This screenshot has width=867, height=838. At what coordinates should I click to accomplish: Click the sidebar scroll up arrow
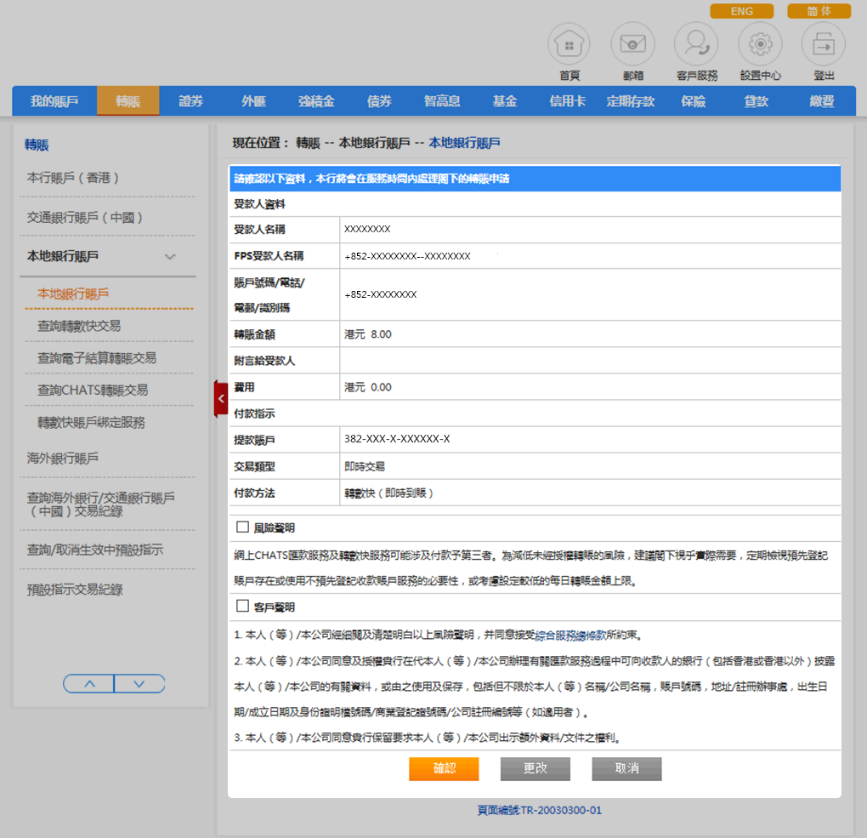pos(88,683)
